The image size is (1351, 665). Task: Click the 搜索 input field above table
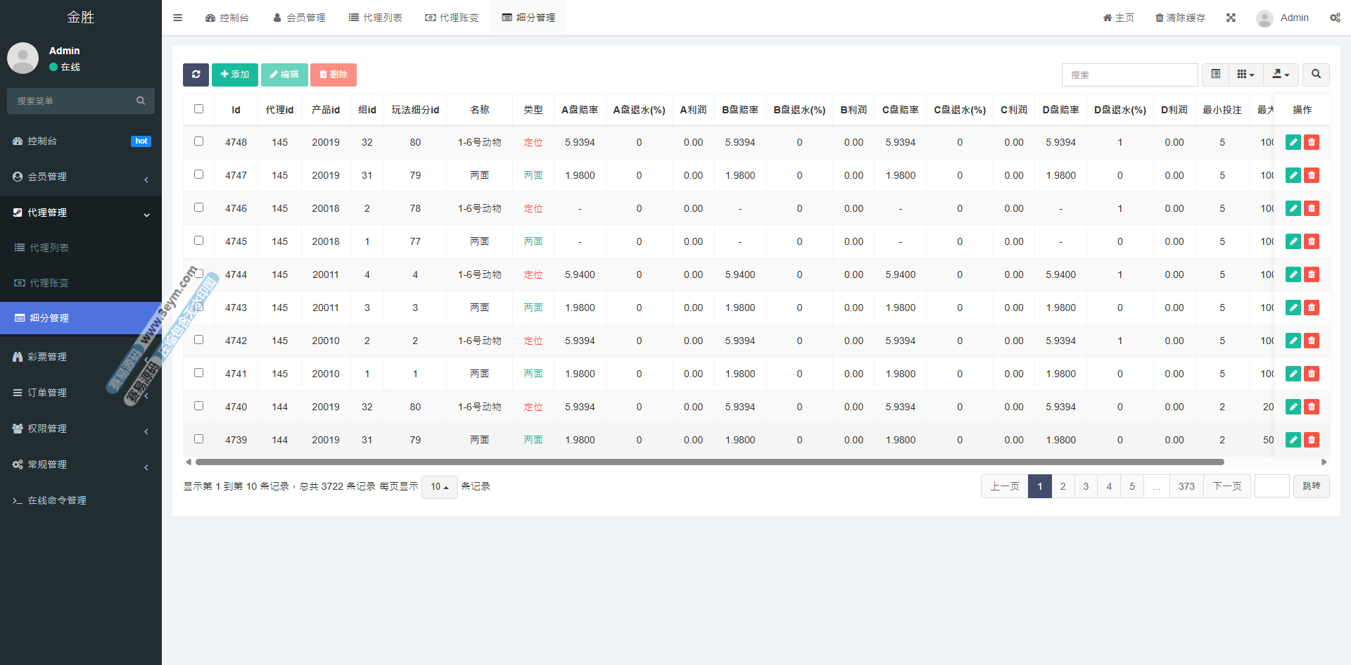coord(1129,75)
